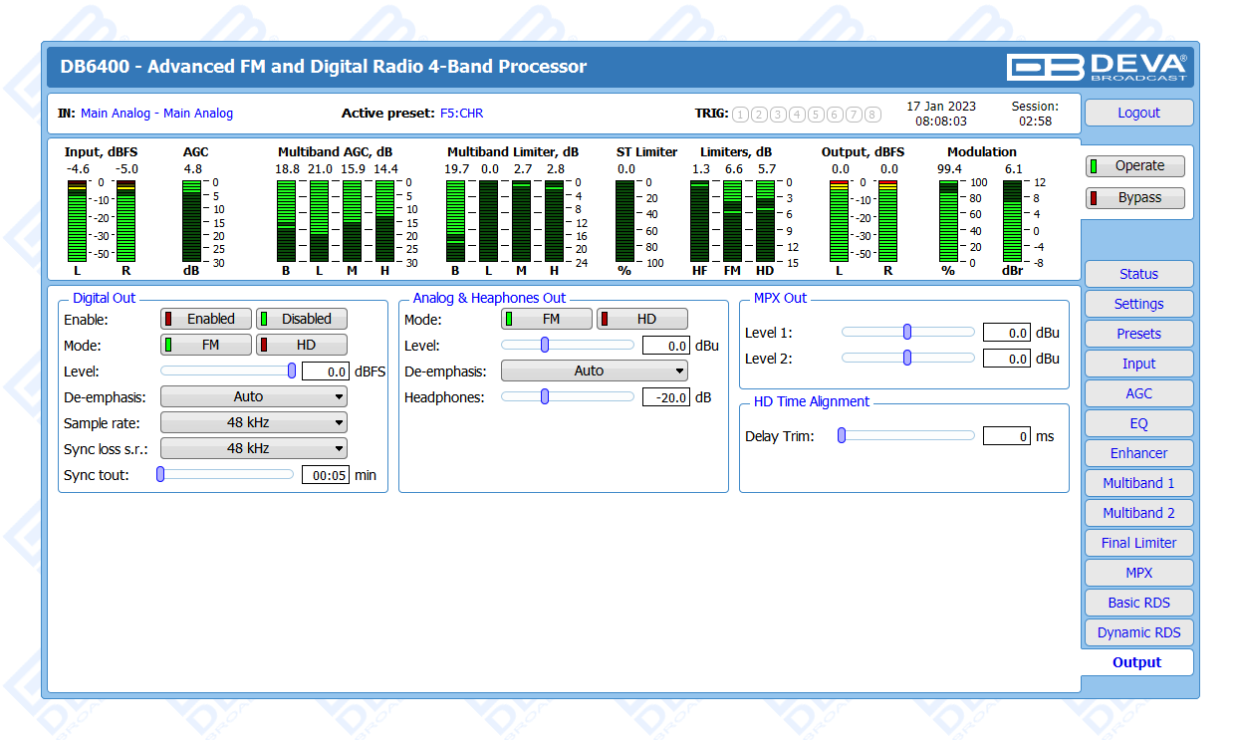Click the Headphones level slider
This screenshot has width=1241, height=740.
point(567,396)
